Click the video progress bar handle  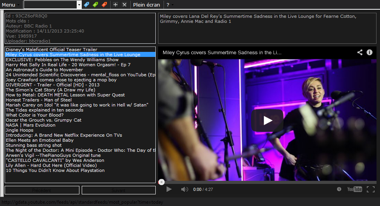point(162,182)
